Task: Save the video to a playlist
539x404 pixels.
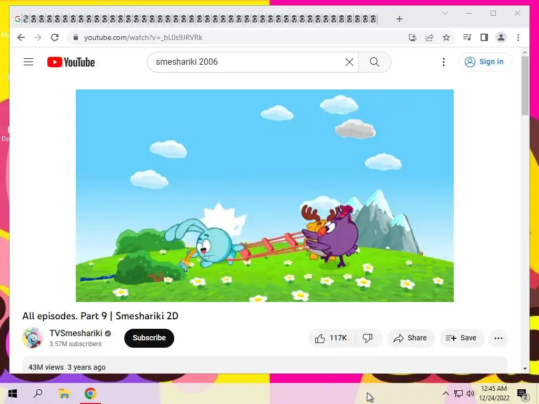Action: (461, 338)
